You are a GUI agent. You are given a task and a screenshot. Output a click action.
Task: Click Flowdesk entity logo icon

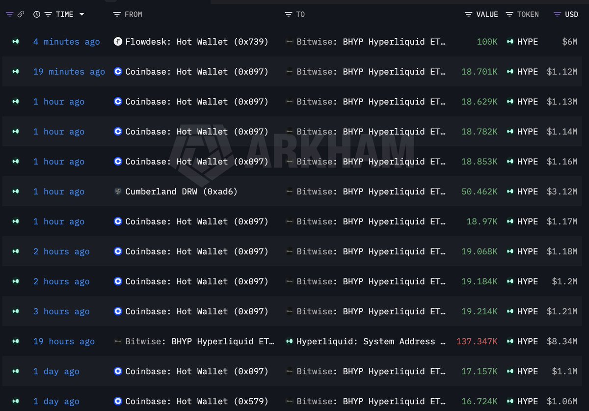click(x=118, y=42)
